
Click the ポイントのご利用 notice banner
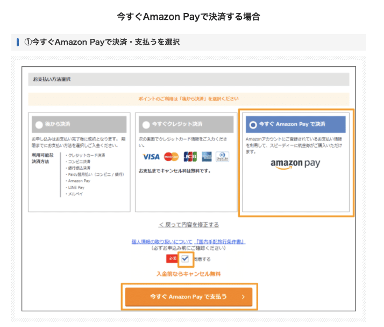tap(189, 99)
